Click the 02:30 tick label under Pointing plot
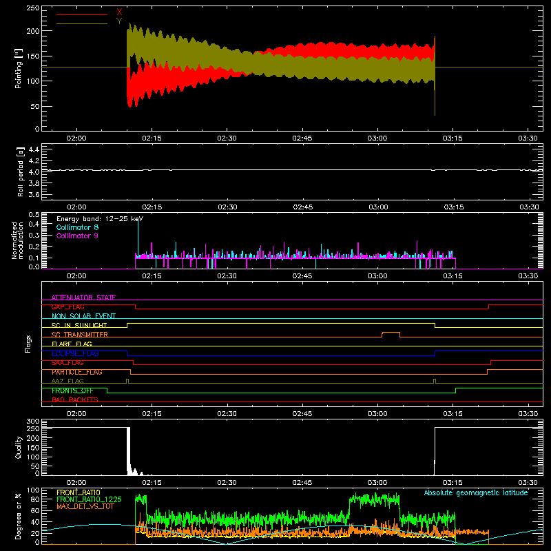The width and height of the screenshot is (551, 551). pyautogui.click(x=227, y=138)
